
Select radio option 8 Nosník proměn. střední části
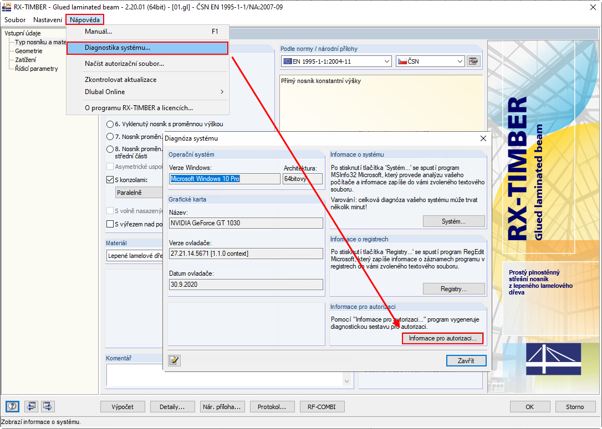110,149
